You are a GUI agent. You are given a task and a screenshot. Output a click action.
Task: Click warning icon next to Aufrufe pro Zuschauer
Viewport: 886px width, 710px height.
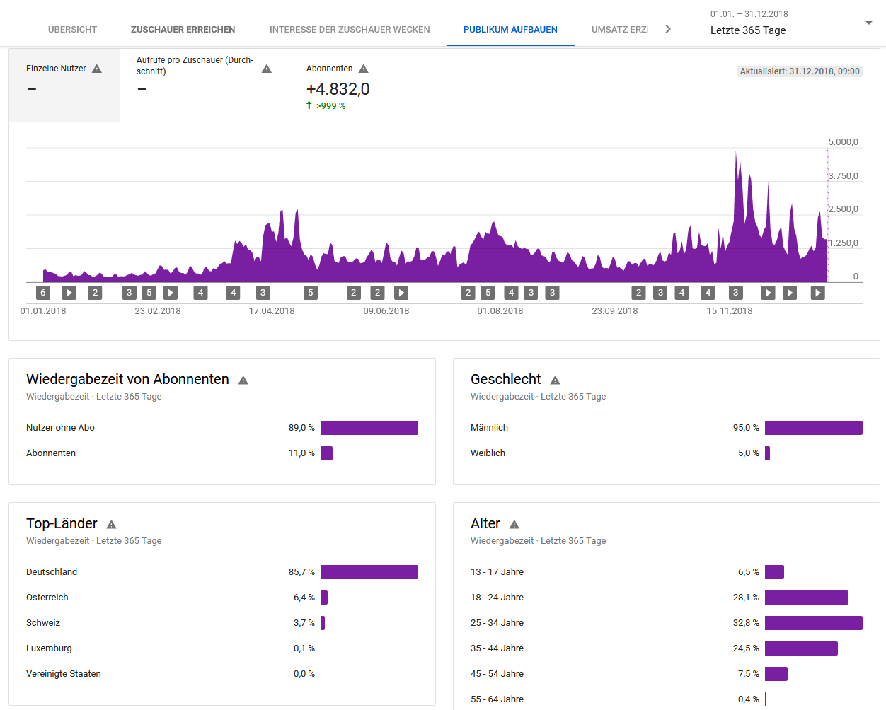pos(267,69)
